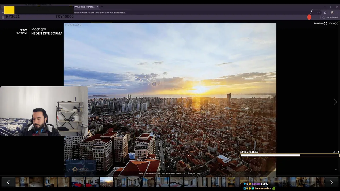
Task: Go to next photo using side chevron
Action: [x=335, y=102]
